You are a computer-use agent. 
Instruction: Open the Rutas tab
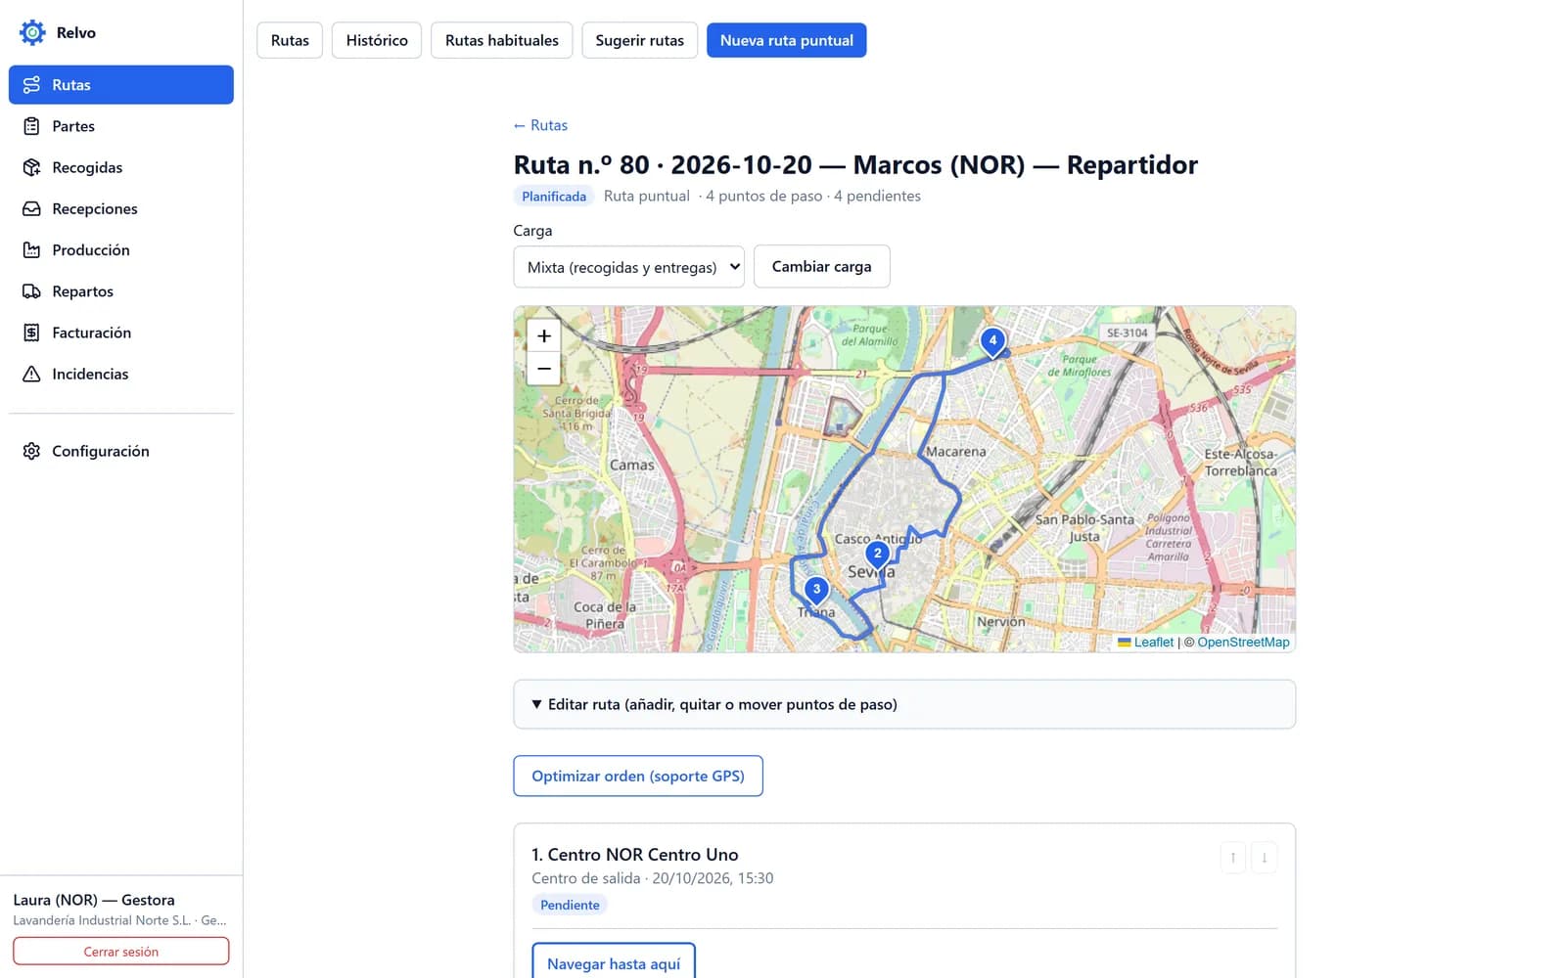click(x=290, y=40)
